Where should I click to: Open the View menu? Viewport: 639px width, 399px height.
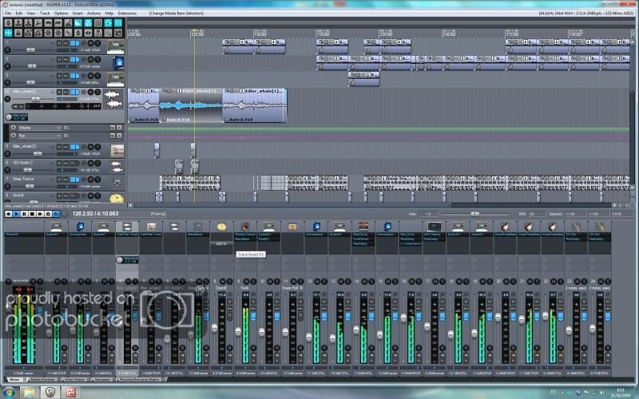pyautogui.click(x=31, y=13)
